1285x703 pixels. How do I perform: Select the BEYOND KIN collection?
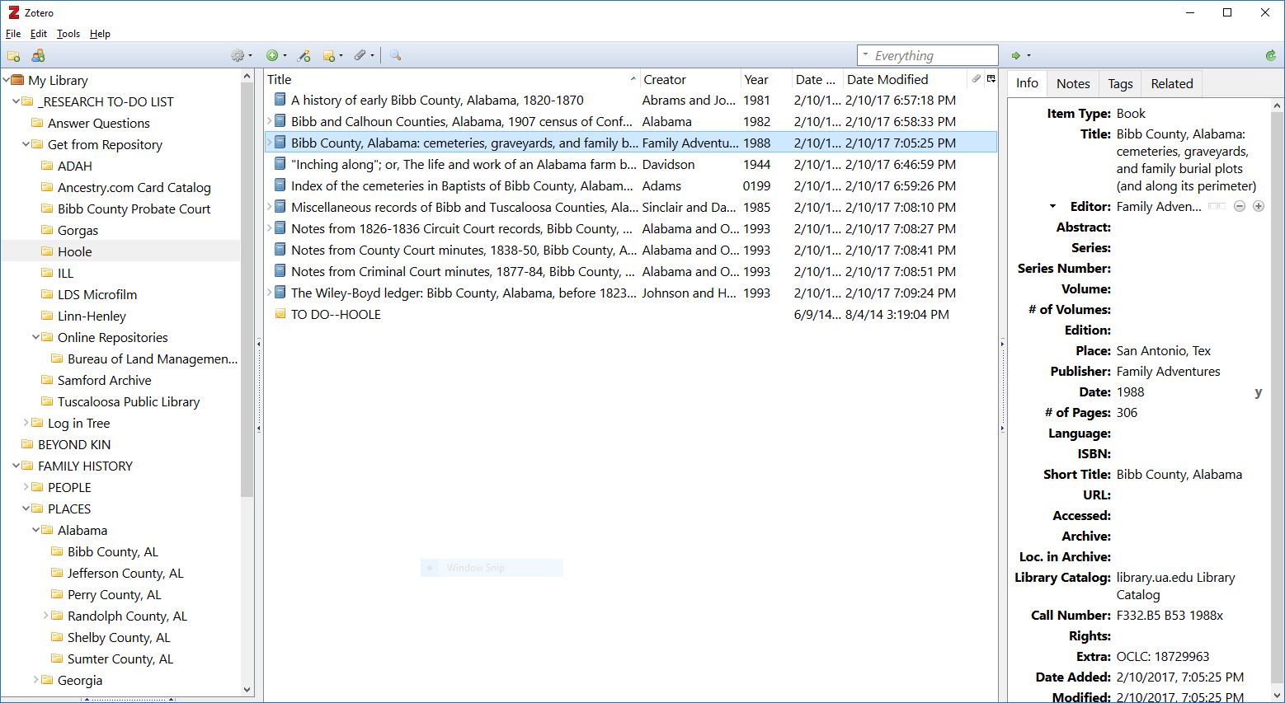tap(74, 444)
